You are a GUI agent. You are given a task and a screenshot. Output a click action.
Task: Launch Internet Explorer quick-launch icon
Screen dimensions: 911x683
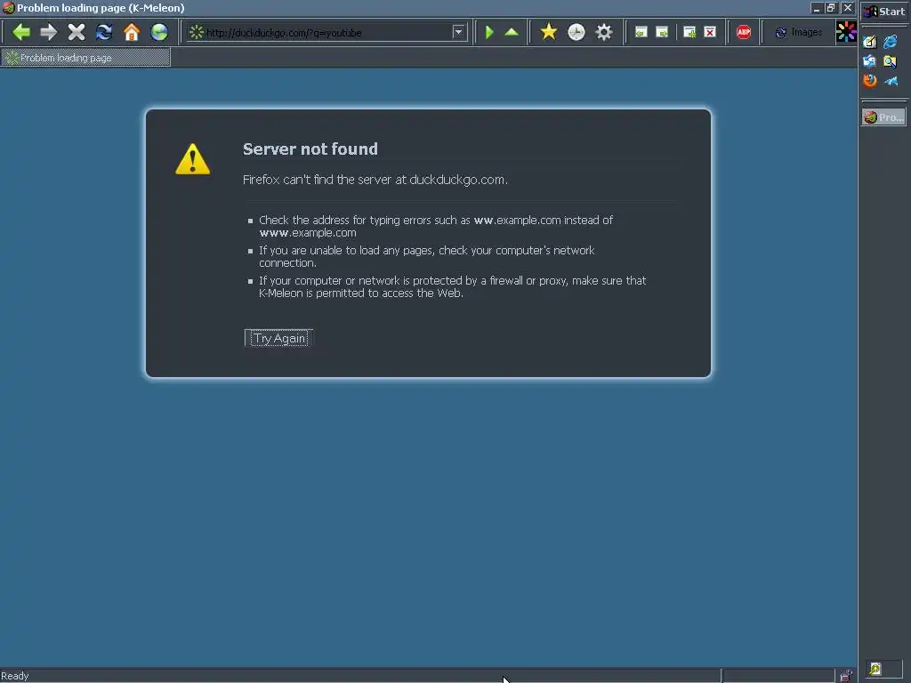pyautogui.click(x=890, y=42)
